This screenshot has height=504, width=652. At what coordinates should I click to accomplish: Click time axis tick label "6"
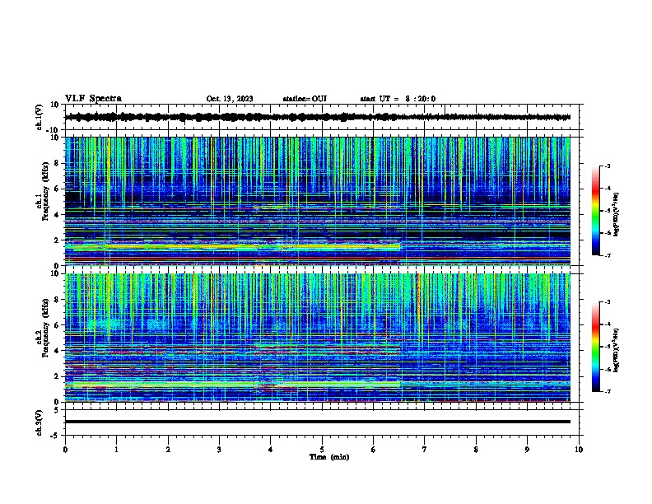pos(374,450)
